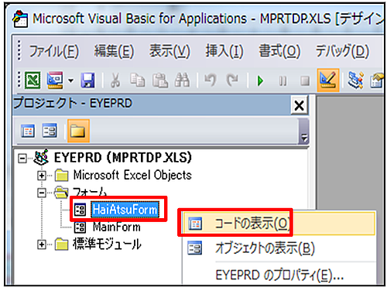Cut with the scissors icon
The image size is (387, 287).
pos(115,80)
